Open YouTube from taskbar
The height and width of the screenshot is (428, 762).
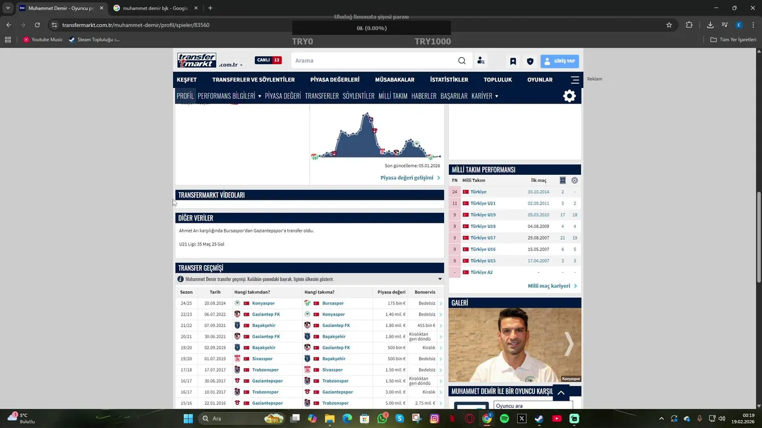tap(557, 418)
